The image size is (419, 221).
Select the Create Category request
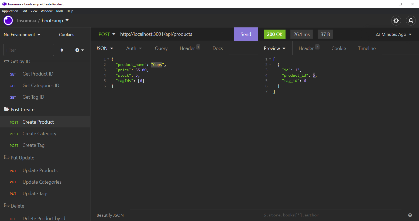tap(45, 134)
